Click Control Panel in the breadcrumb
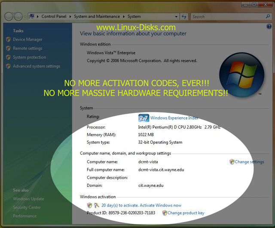This screenshot has height=228, width=275. [54, 16]
